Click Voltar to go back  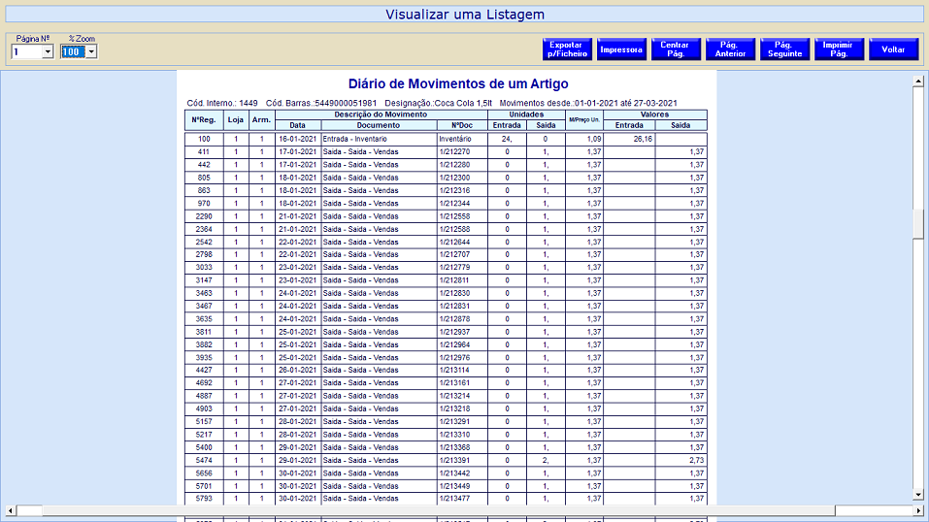[x=893, y=49]
